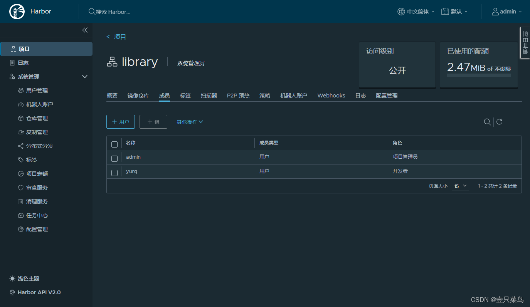Open the admin account dropdown

[507, 12]
